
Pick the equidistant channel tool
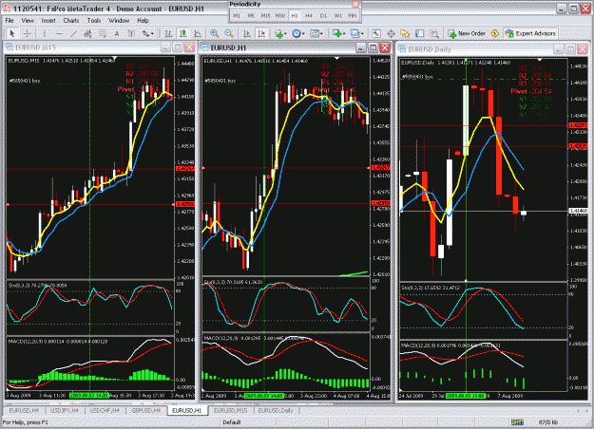[87, 33]
